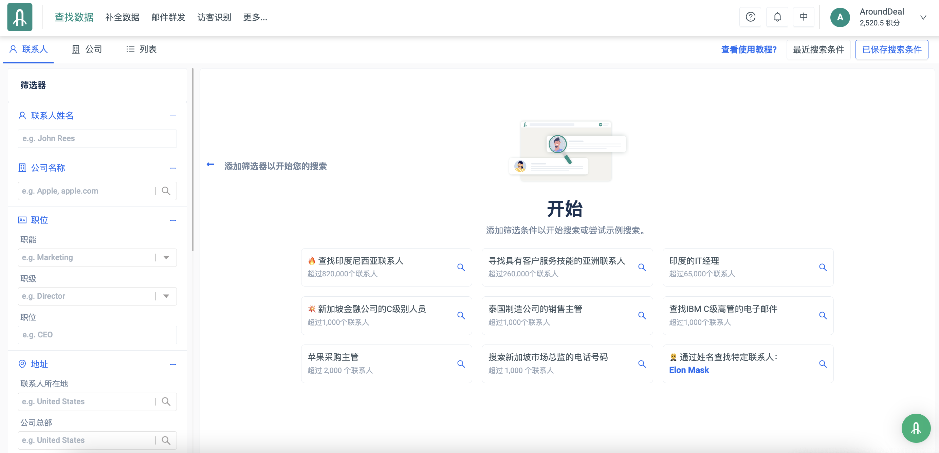Expand the AroundDeal account menu chevron
This screenshot has height=453, width=939.
(x=923, y=17)
